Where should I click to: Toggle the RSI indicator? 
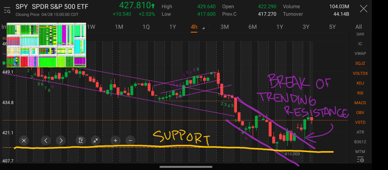click(360, 93)
